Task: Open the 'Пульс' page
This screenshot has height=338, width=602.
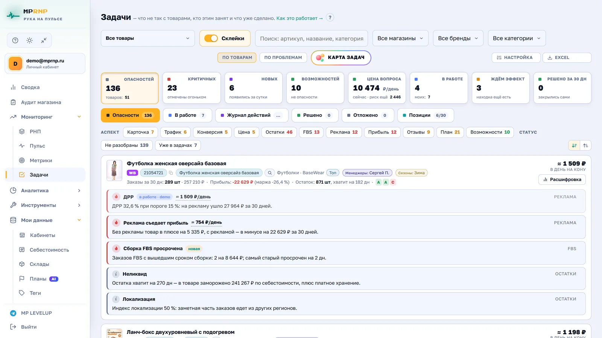Action: point(50,146)
